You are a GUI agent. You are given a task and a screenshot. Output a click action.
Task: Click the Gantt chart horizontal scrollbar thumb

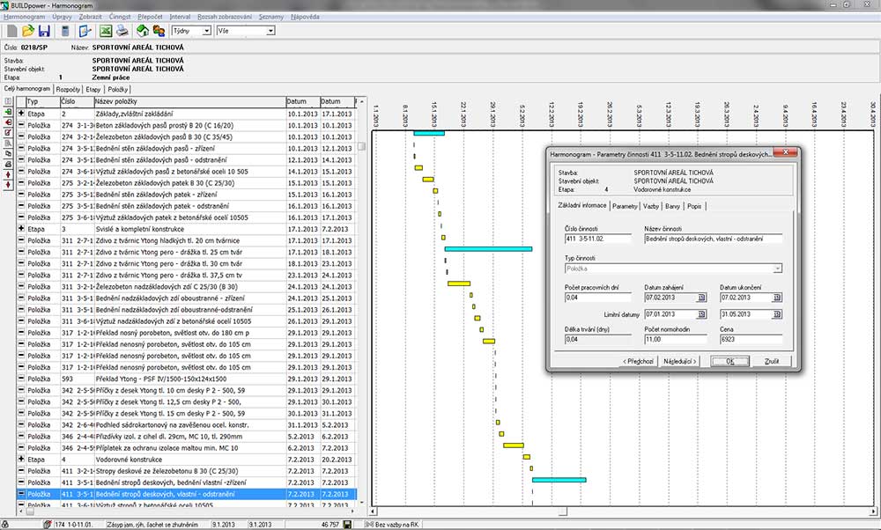pos(562,512)
